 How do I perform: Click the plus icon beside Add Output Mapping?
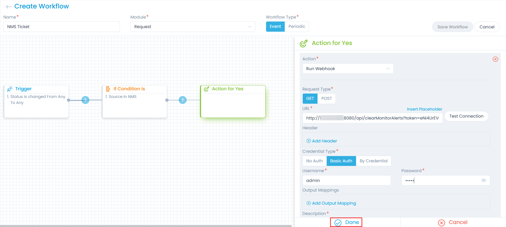[309, 203]
